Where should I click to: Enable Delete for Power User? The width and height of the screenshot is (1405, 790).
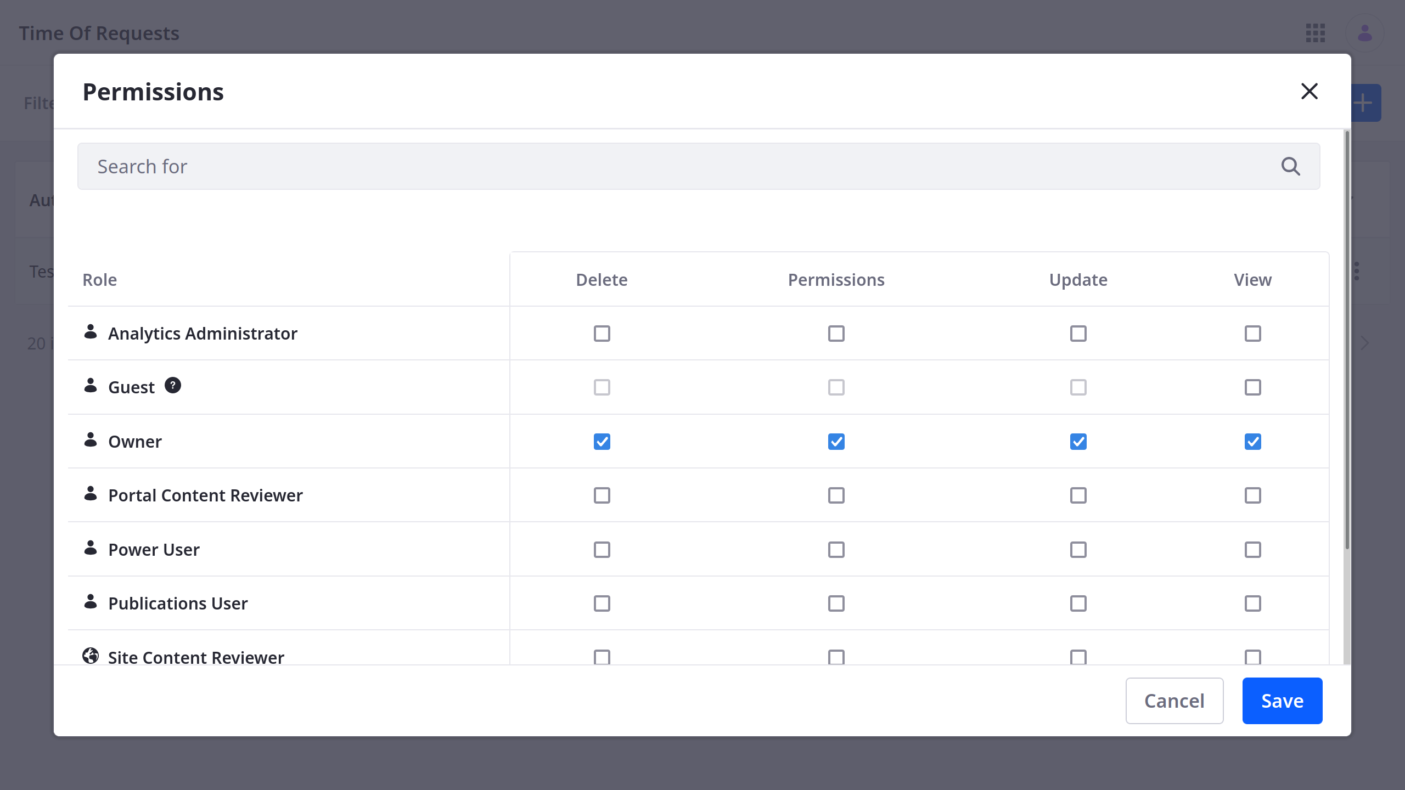(602, 550)
